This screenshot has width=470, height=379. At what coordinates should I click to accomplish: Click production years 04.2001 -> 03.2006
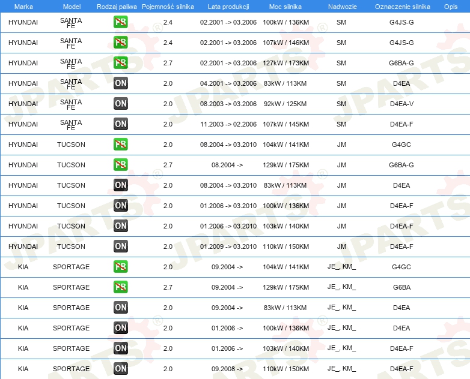(x=228, y=83)
